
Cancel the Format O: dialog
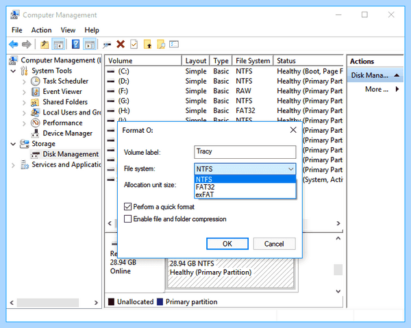tap(274, 244)
